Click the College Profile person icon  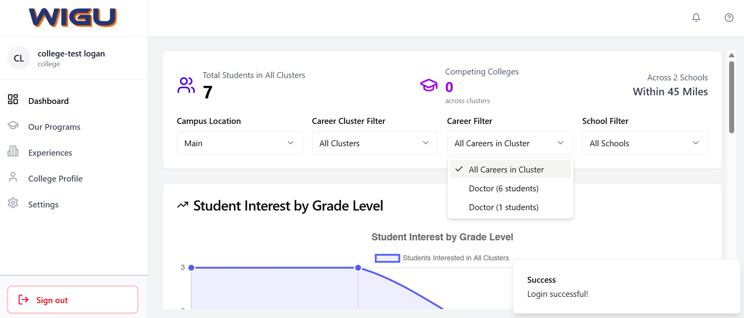coord(13,177)
